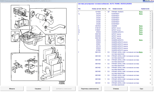This screenshot has height=92, width=154.
Task: Open Note link for part 9146197 ШЛАНГ впуск
Action: [141, 28]
